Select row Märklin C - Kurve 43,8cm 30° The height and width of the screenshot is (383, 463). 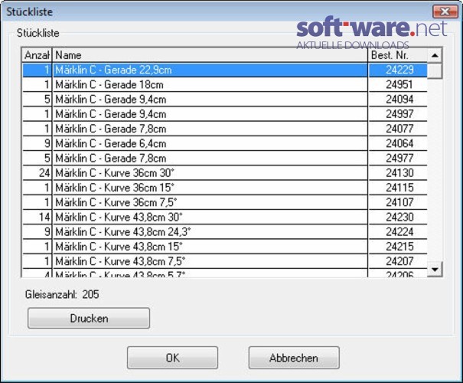click(225, 218)
